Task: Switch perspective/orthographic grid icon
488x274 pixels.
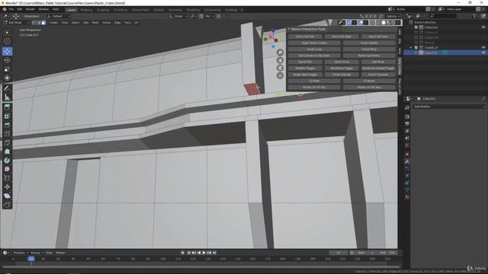Action: point(280,76)
